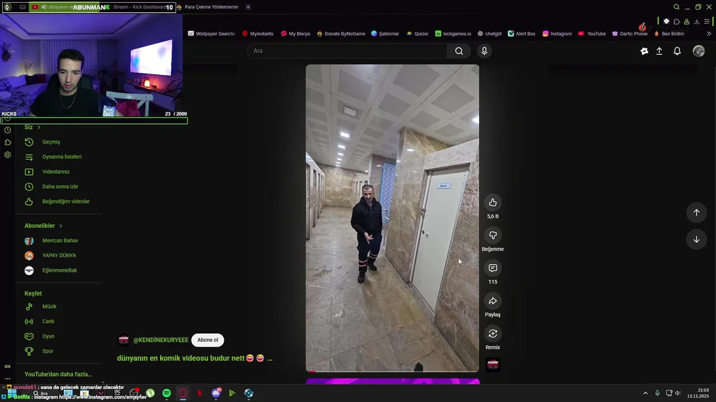
Task: Open the YAPAY DÜNYA subscription
Action: [59, 256]
